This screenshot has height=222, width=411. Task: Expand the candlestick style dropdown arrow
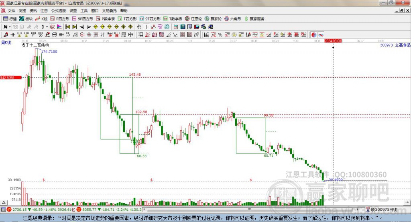[47, 27]
